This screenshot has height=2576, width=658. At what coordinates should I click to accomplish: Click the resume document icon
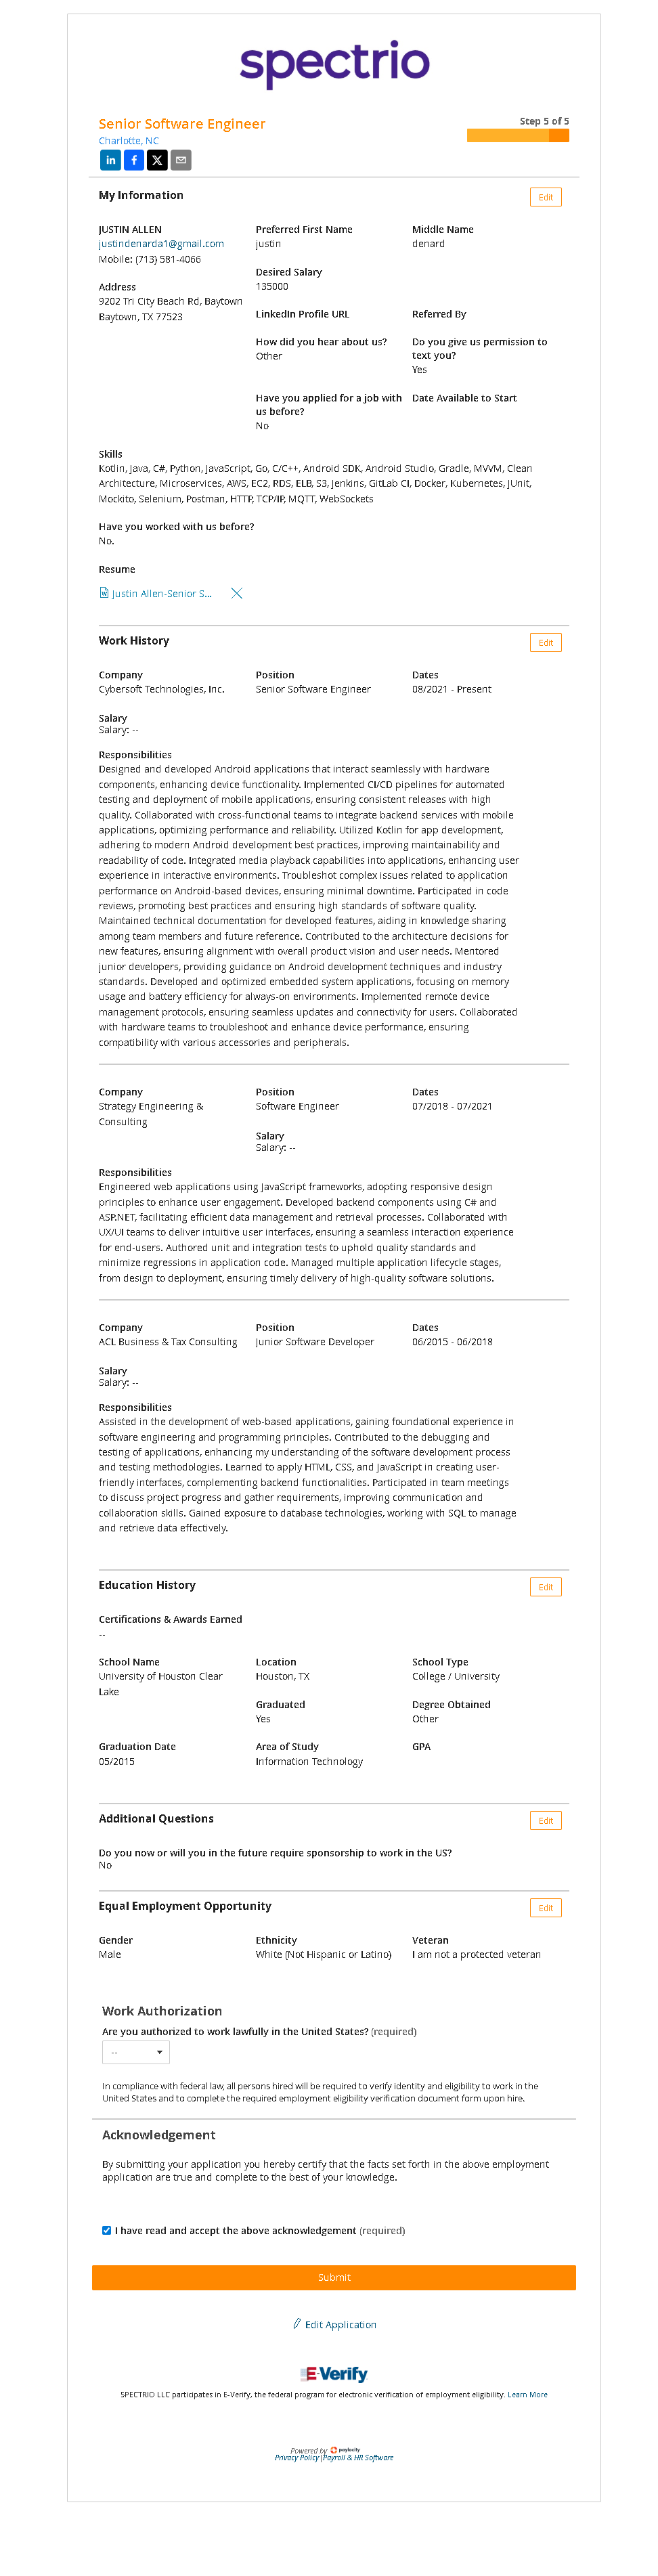[x=104, y=593]
